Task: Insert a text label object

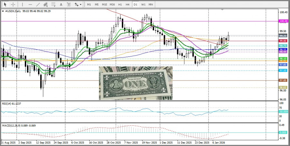Action: (x=69, y=4)
